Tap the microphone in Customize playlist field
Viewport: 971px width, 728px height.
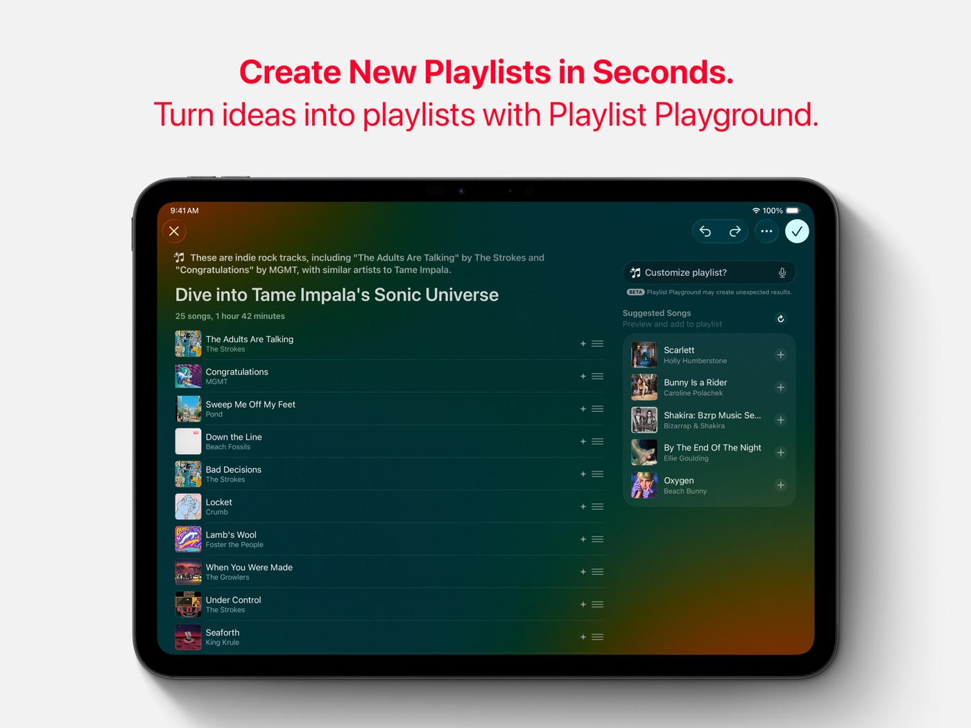click(x=782, y=272)
